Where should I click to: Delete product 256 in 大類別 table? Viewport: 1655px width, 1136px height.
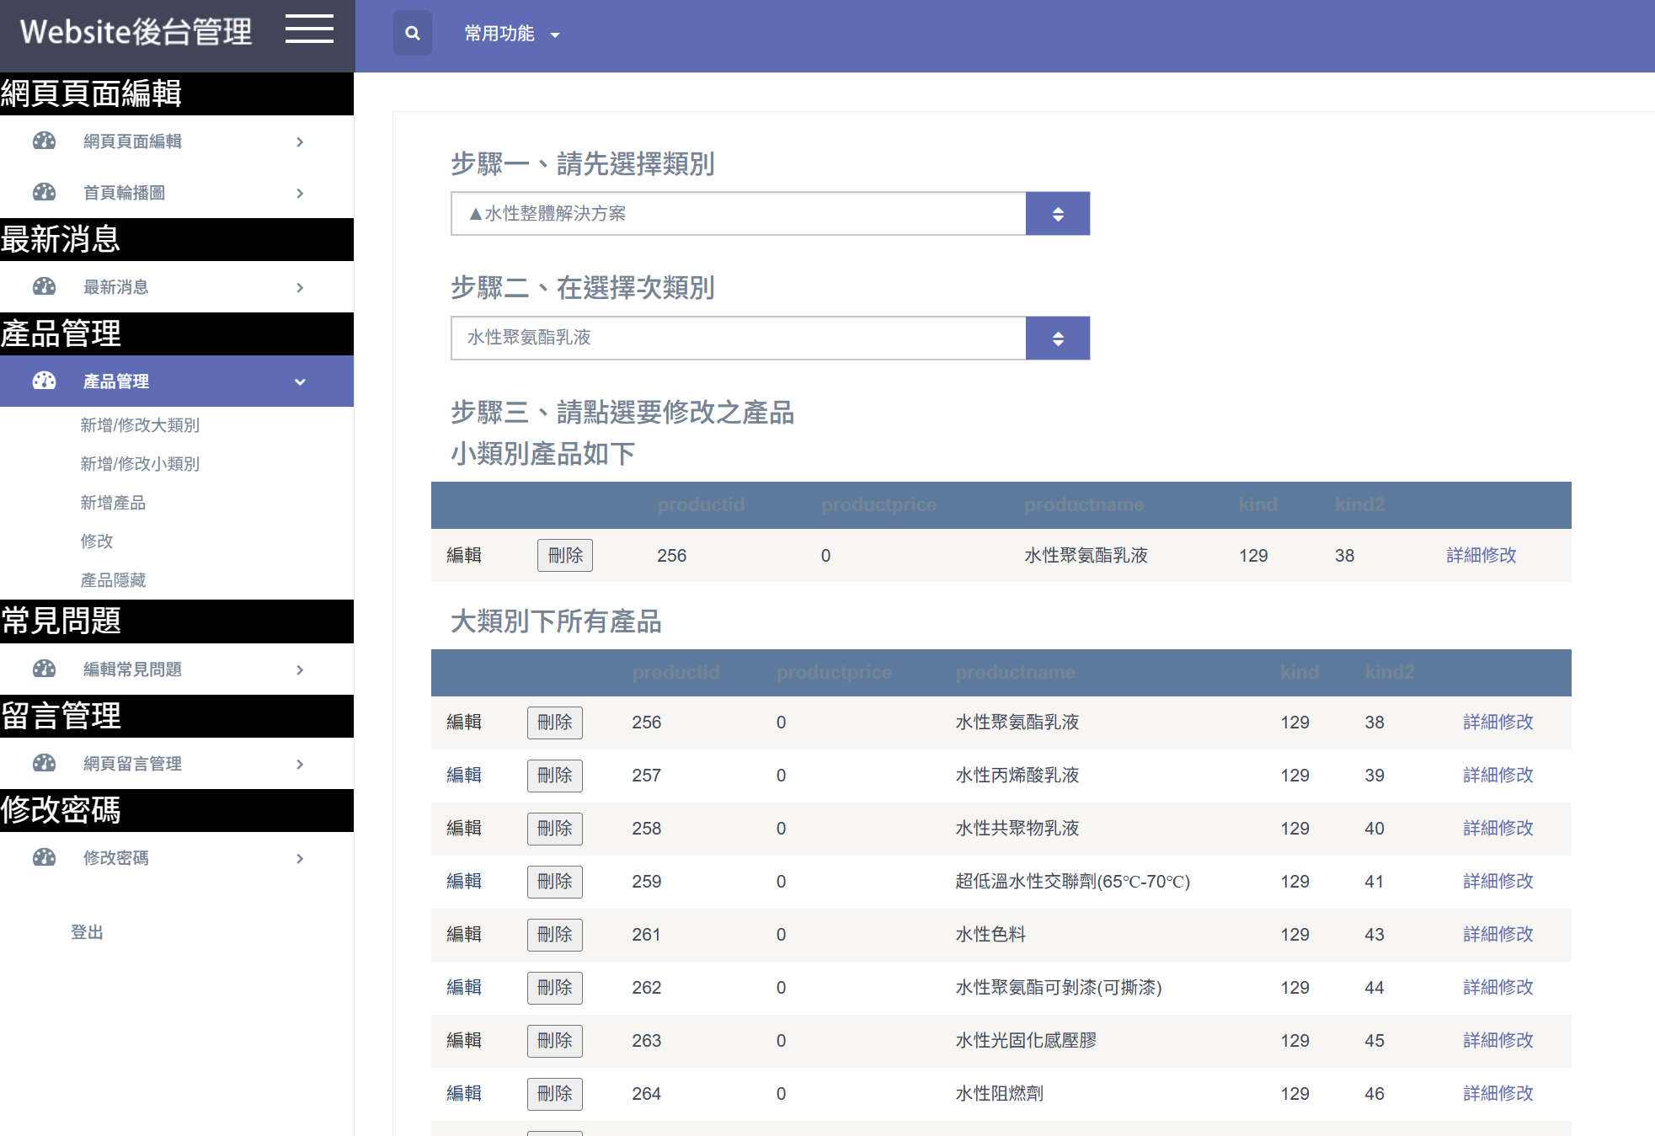[x=555, y=723]
